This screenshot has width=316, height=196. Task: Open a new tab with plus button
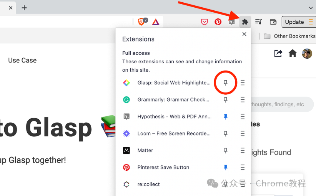[24, 8]
